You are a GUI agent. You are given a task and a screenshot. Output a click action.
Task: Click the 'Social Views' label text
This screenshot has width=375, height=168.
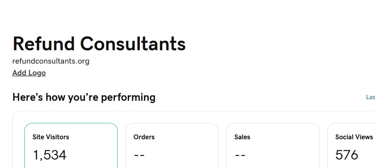point(354,137)
